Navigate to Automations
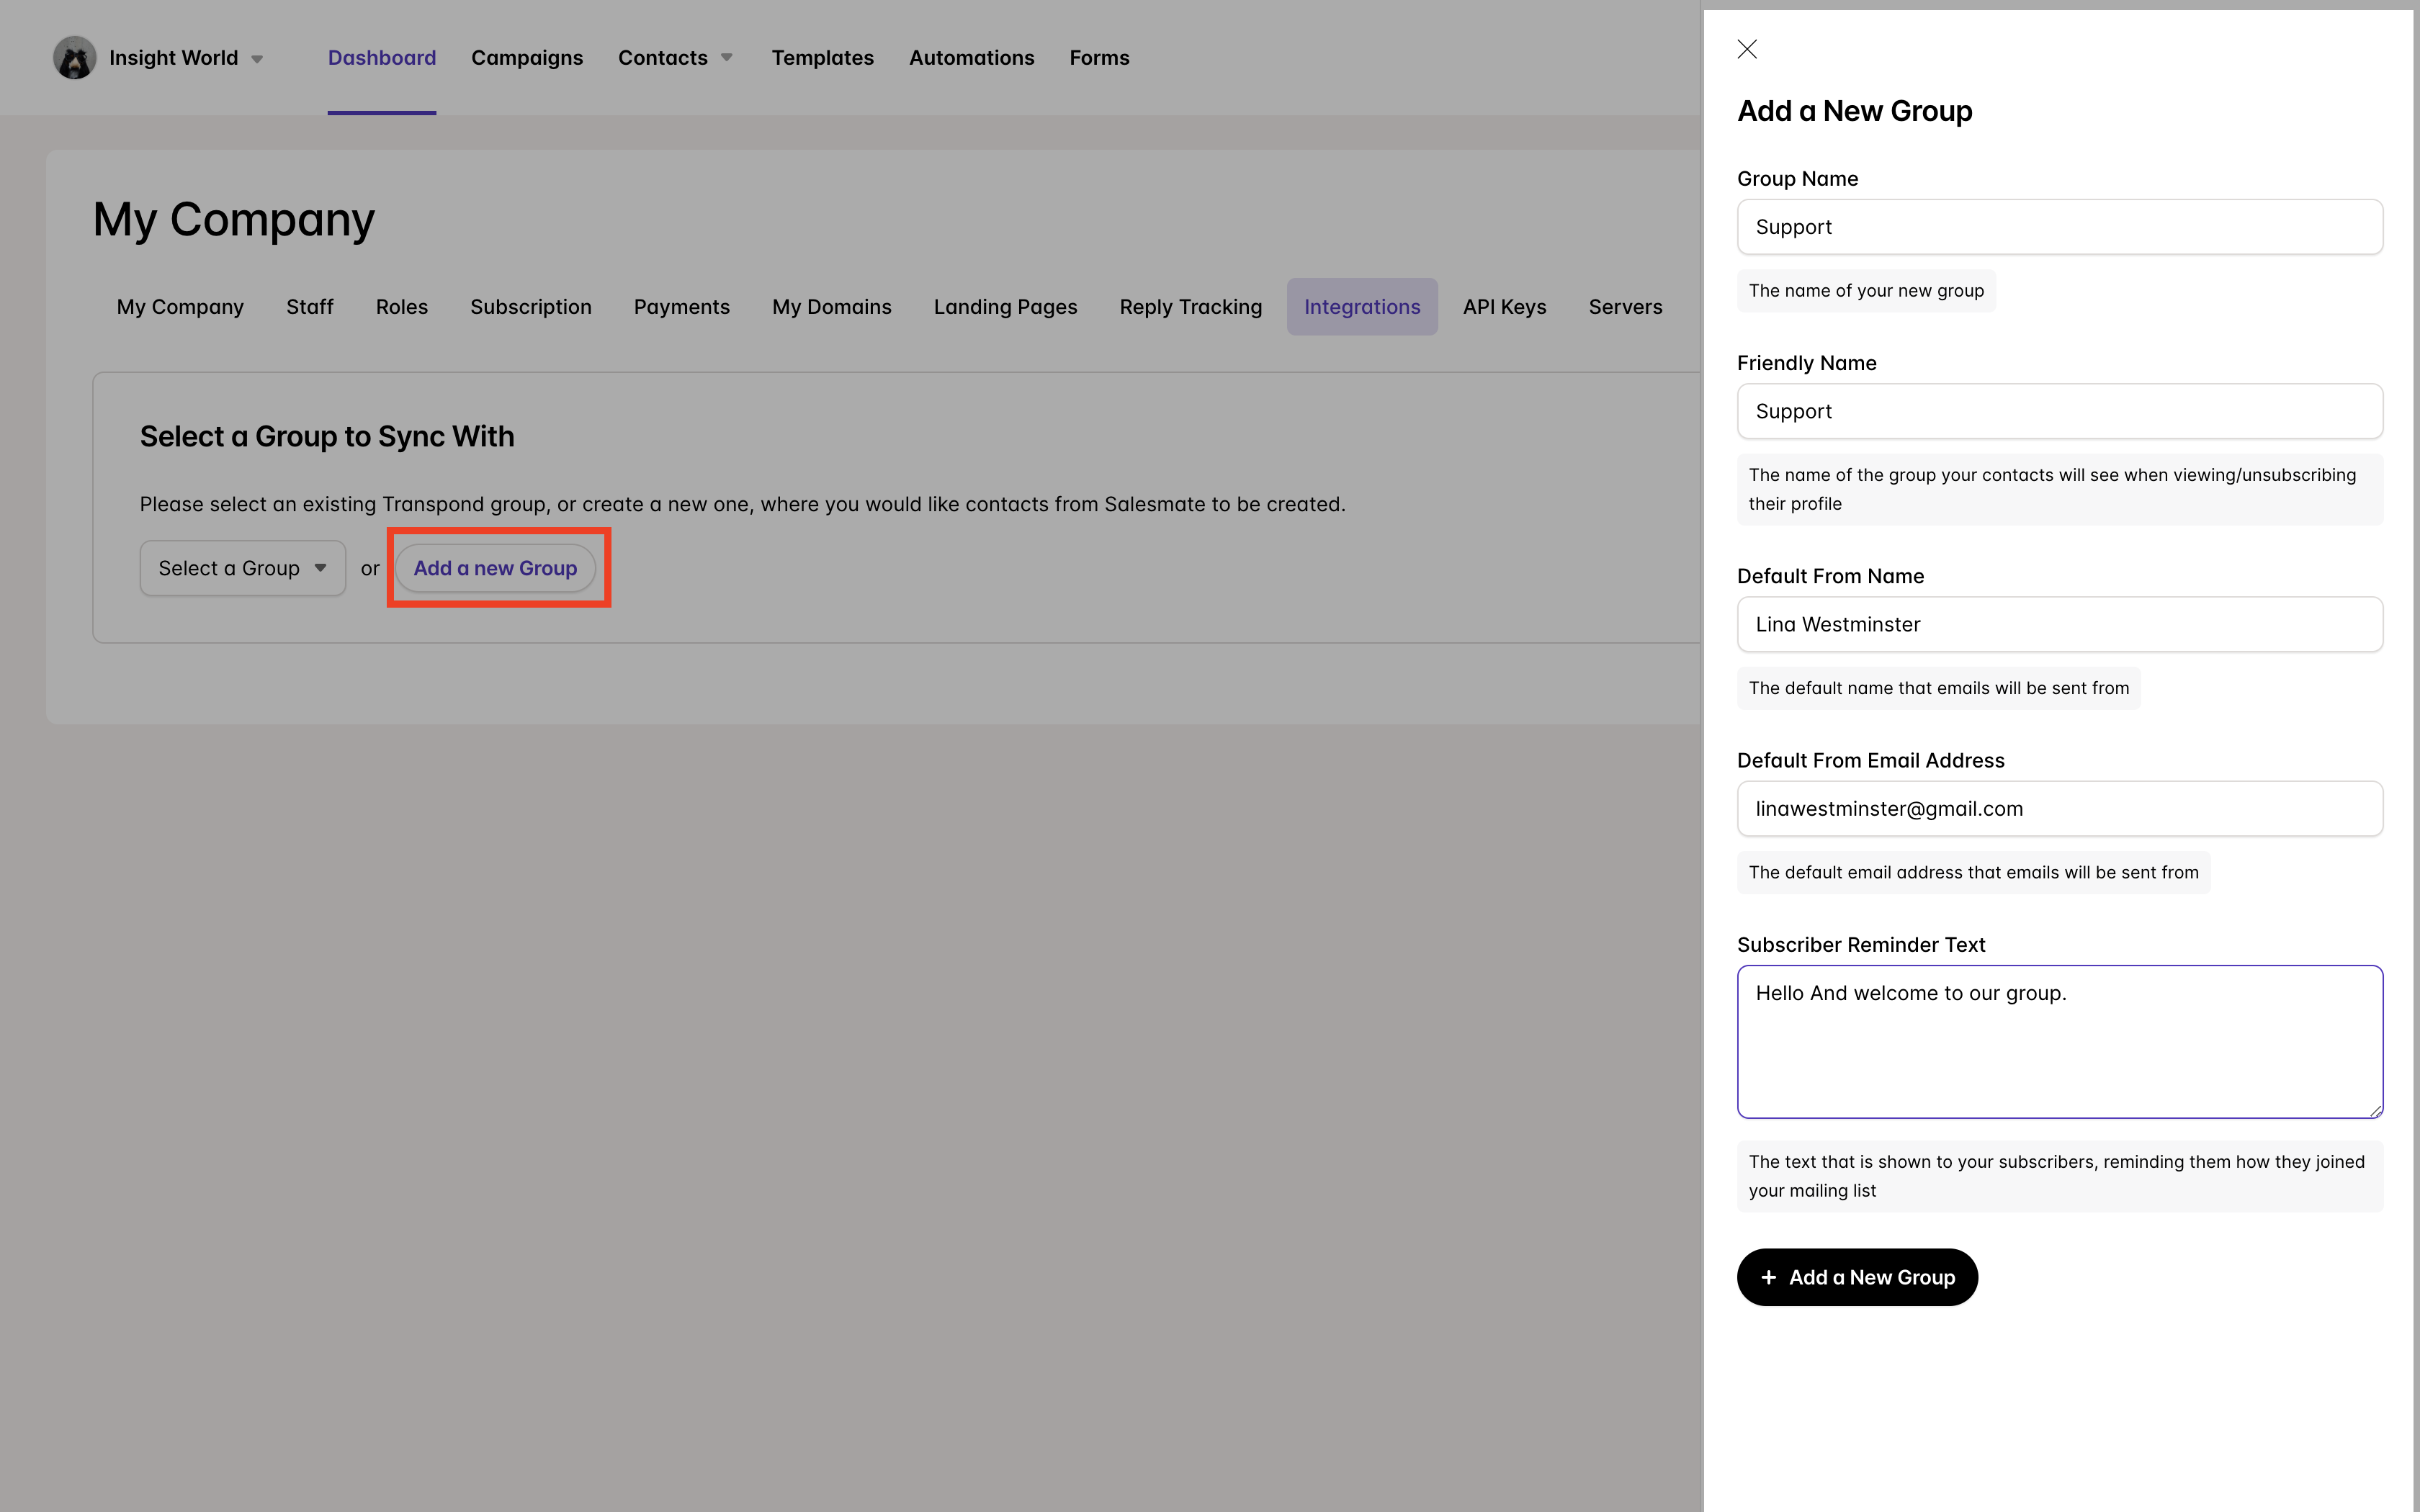 point(971,58)
